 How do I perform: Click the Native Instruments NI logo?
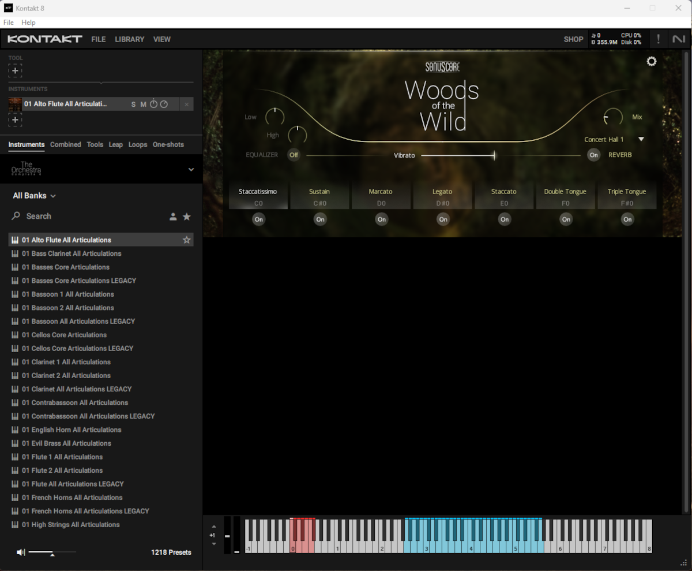pos(678,39)
